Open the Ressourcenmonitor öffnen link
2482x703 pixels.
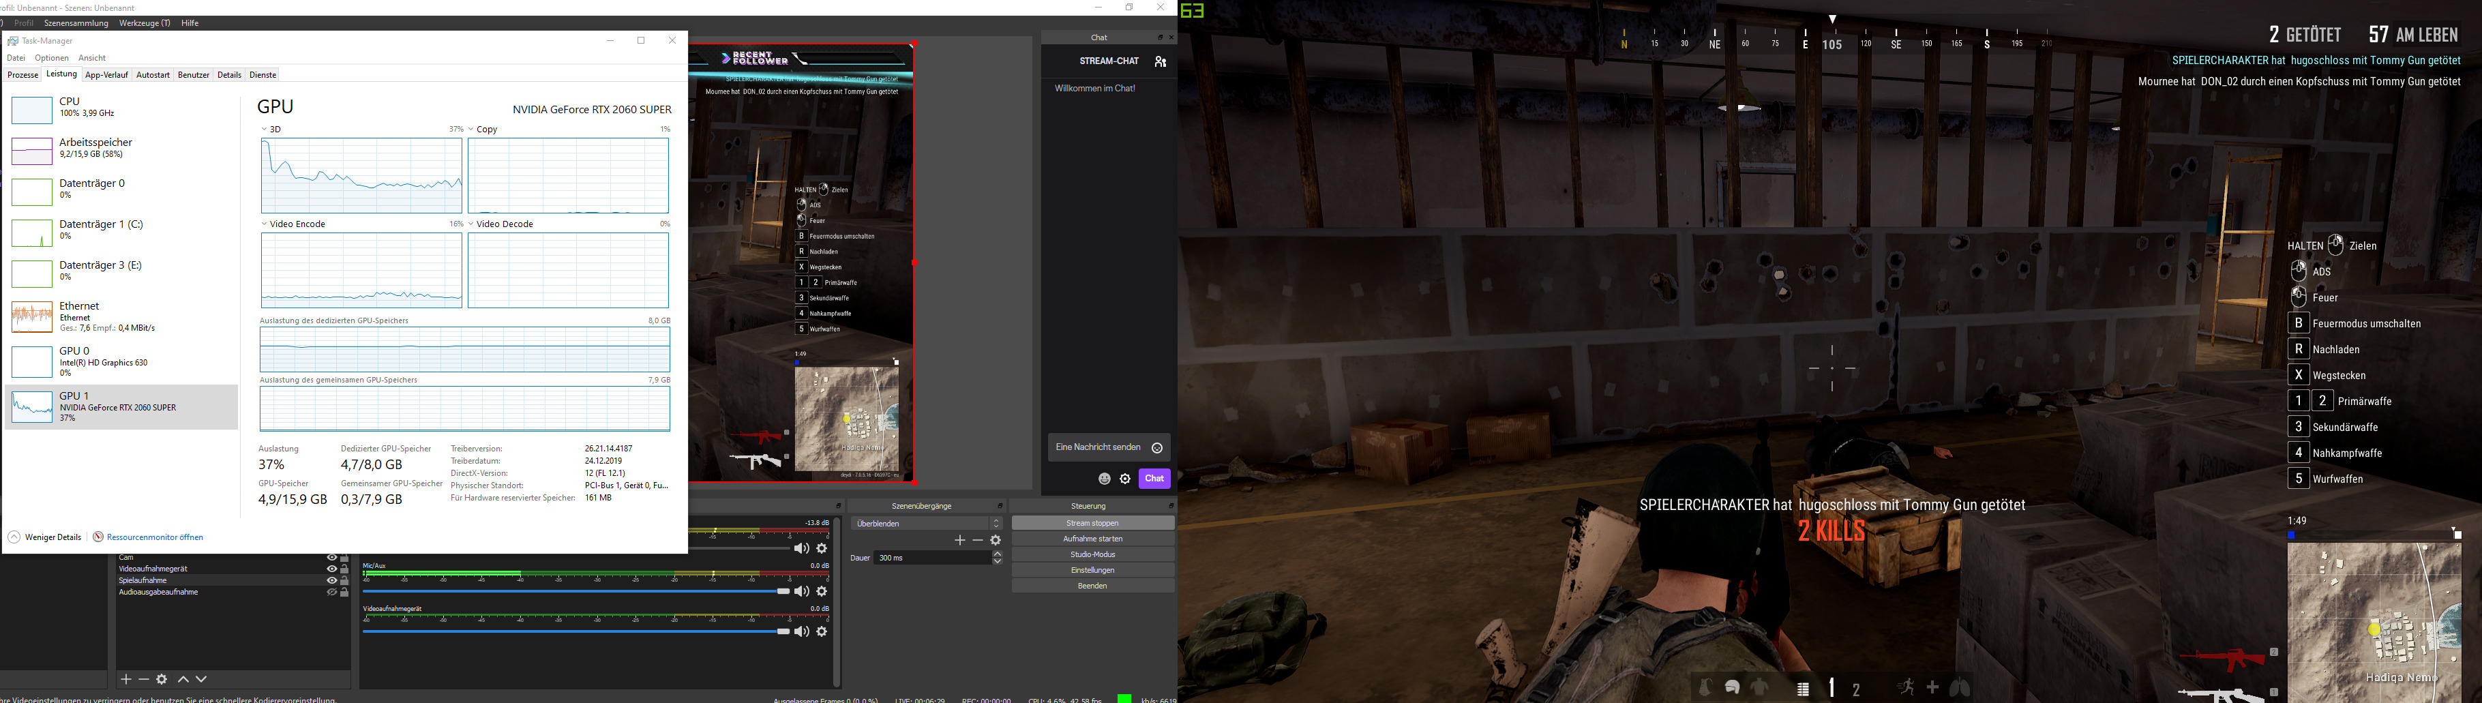[x=154, y=537]
